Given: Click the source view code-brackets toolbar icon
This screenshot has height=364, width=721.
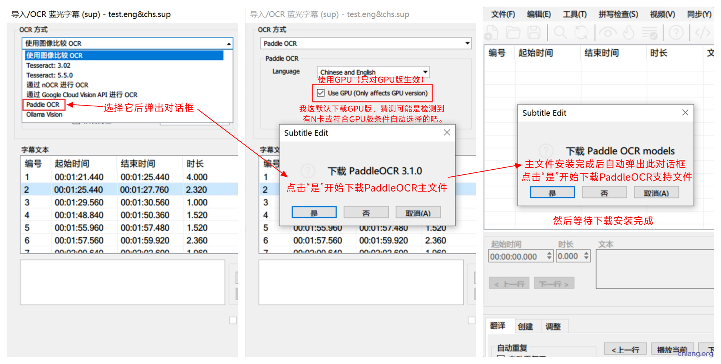Looking at the screenshot, I should point(703,32).
